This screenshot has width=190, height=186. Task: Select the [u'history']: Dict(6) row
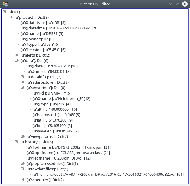(37, 142)
